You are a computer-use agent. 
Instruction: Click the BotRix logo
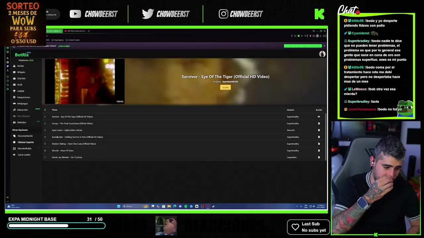(22, 55)
